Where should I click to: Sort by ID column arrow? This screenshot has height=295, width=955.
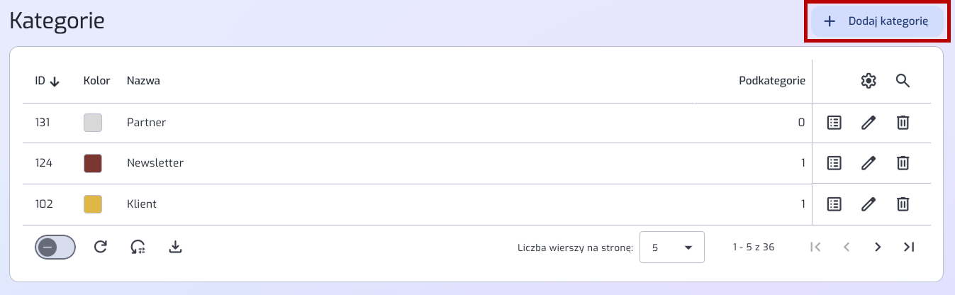pos(55,82)
